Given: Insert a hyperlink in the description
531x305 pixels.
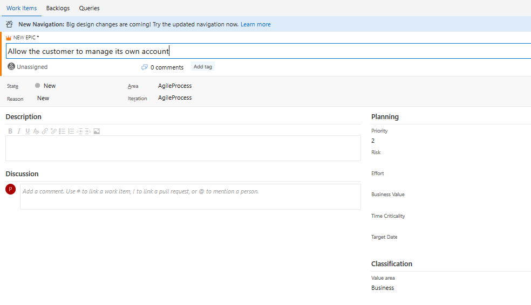Looking at the screenshot, I should pos(45,131).
